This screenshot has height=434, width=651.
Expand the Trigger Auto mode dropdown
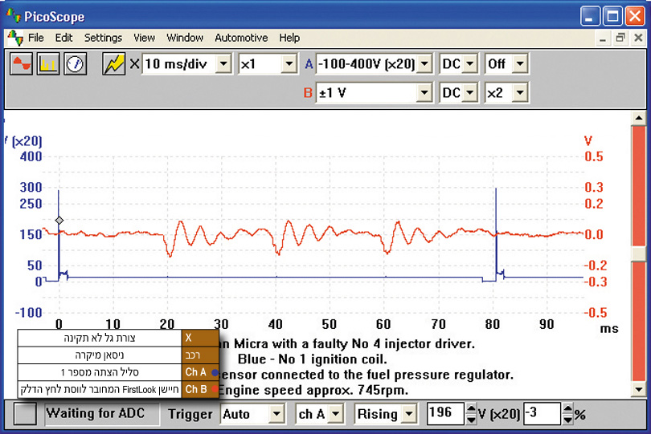pos(276,414)
